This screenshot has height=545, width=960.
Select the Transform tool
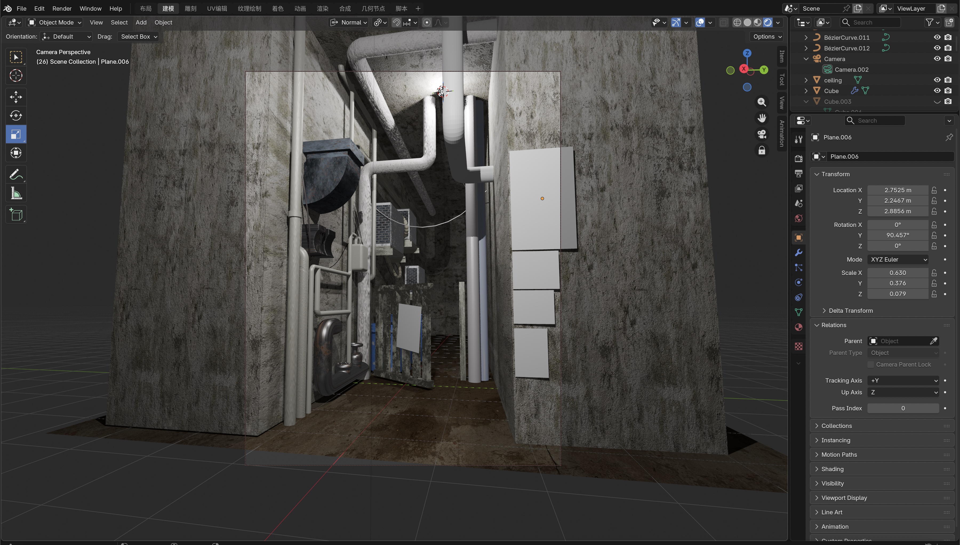16,153
